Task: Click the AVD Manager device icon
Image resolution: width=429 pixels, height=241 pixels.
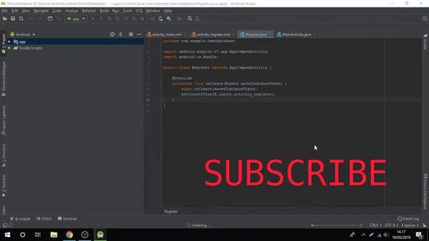Action: 161,19
